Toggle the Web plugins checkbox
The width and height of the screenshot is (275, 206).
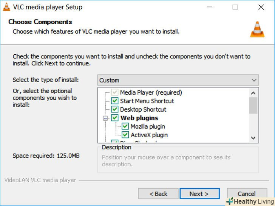(x=115, y=118)
